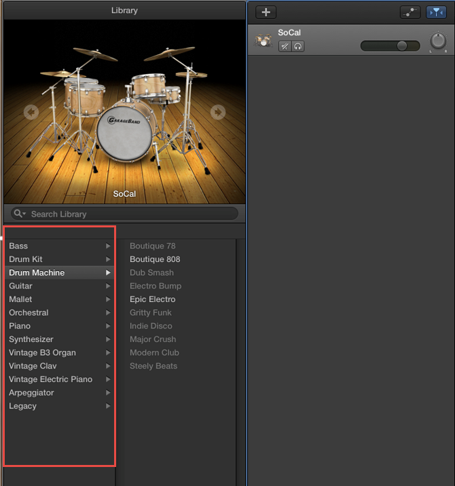Select Drum Machine category
455x486 pixels.
60,272
